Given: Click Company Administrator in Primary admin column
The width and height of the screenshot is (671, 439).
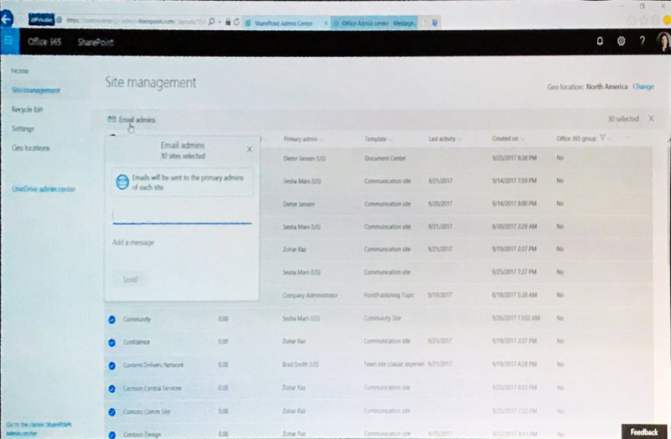Looking at the screenshot, I should point(309,295).
